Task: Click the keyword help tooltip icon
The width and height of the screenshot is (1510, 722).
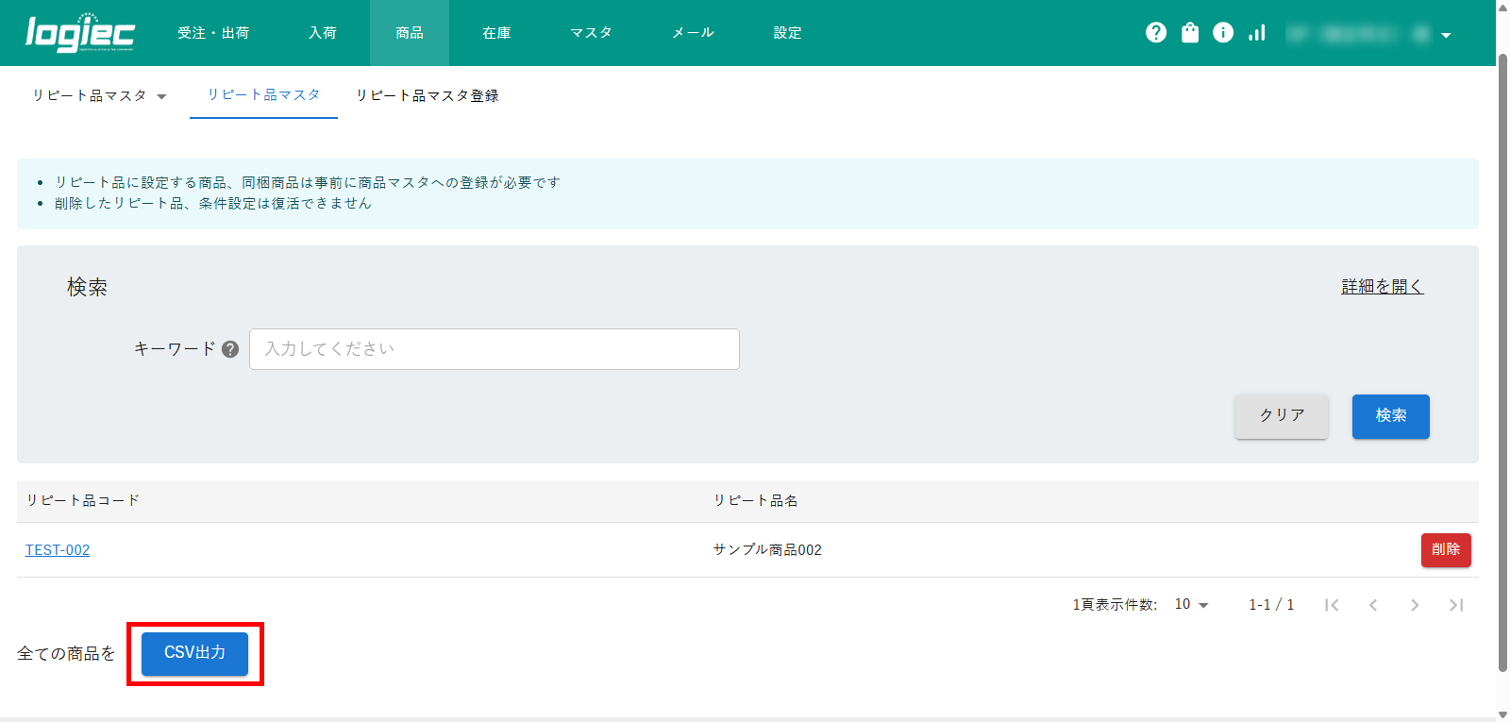Action: coord(230,349)
